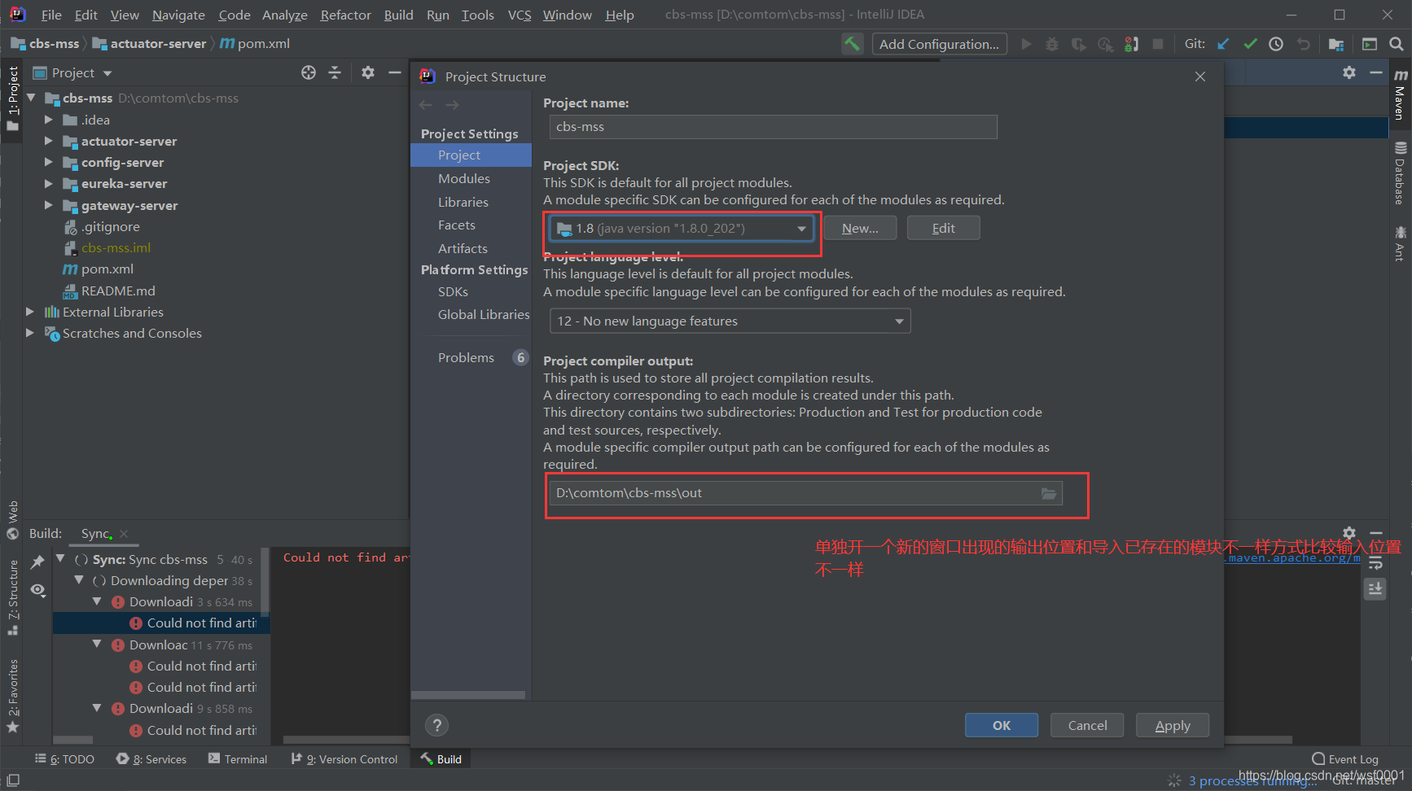Viewport: 1412px width, 791px height.
Task: Open Project Structure toolbar icon
Action: click(x=1336, y=44)
